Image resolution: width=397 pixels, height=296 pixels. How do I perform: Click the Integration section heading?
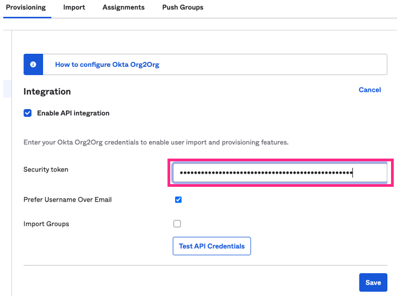tap(47, 92)
